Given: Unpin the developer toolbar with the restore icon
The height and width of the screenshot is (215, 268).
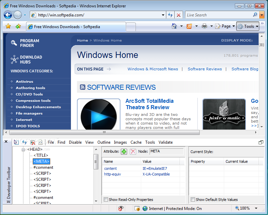Looking at the screenshot, I should click(261, 142).
